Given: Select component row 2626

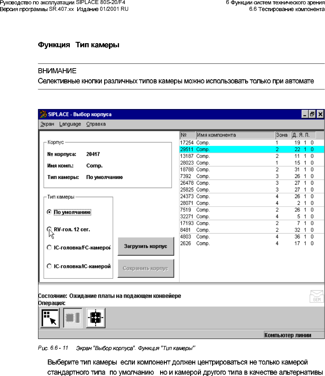Looking at the screenshot, I should coord(252,243).
